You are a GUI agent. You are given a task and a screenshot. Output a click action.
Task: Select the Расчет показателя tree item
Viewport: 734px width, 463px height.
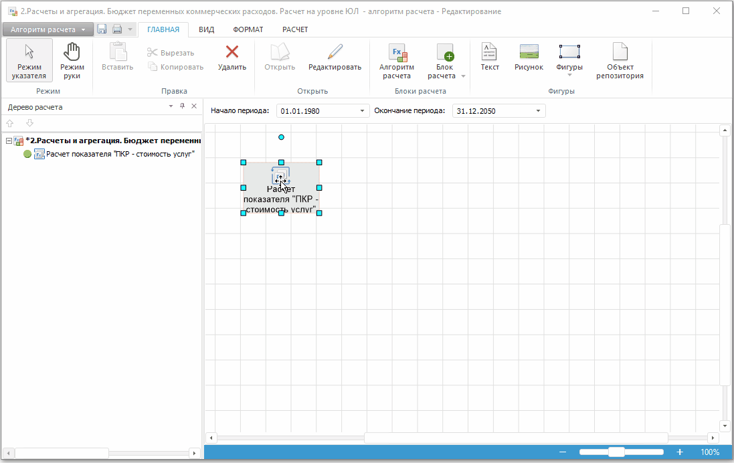click(x=120, y=155)
